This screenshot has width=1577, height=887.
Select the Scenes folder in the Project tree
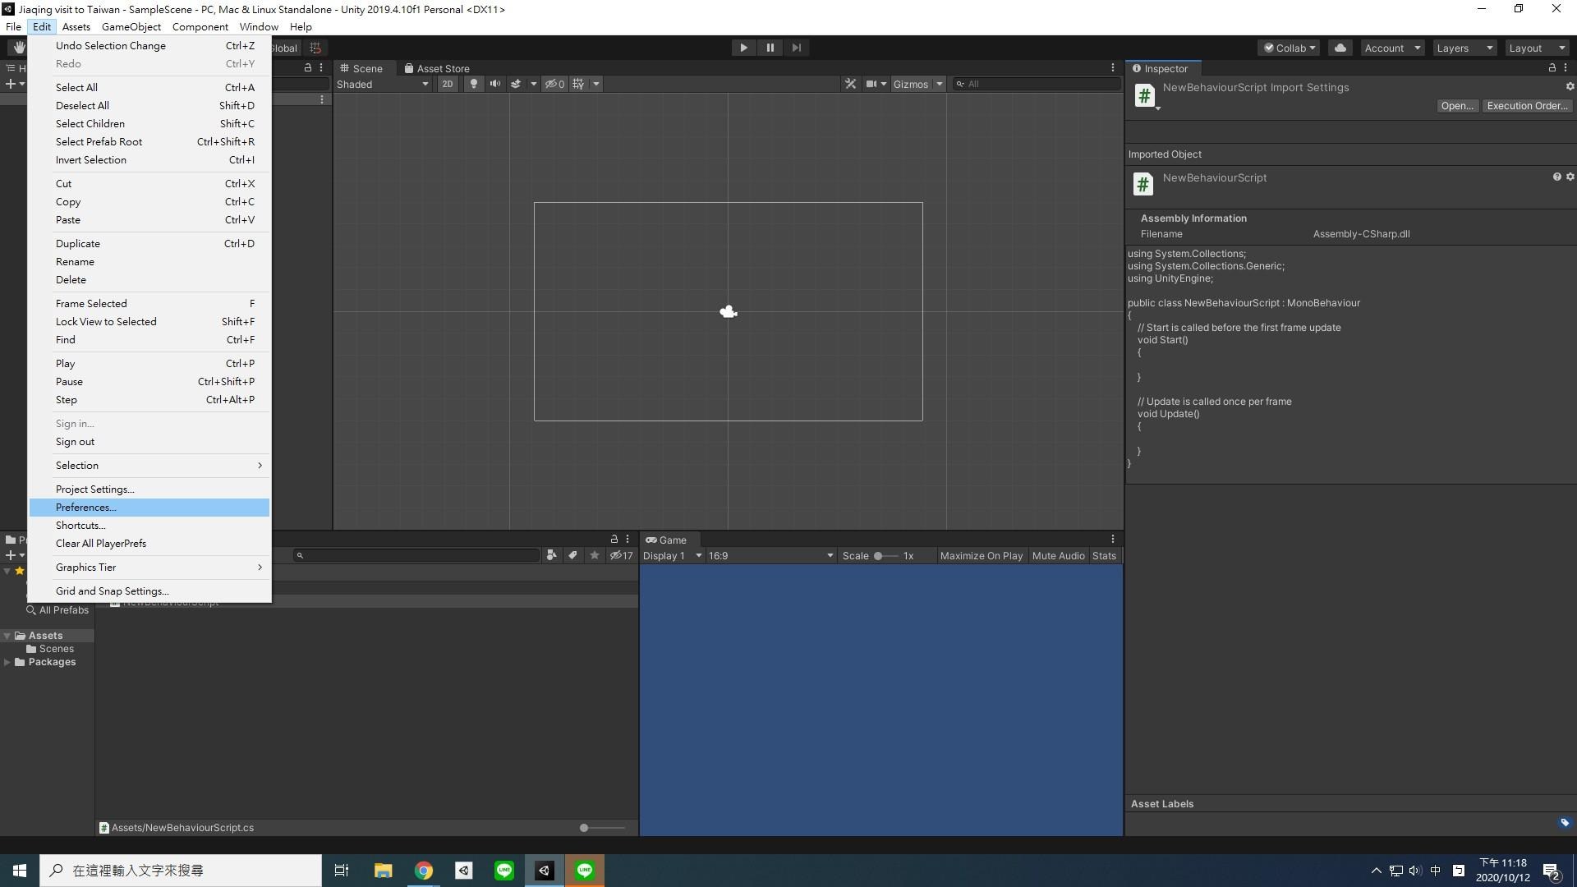50,649
